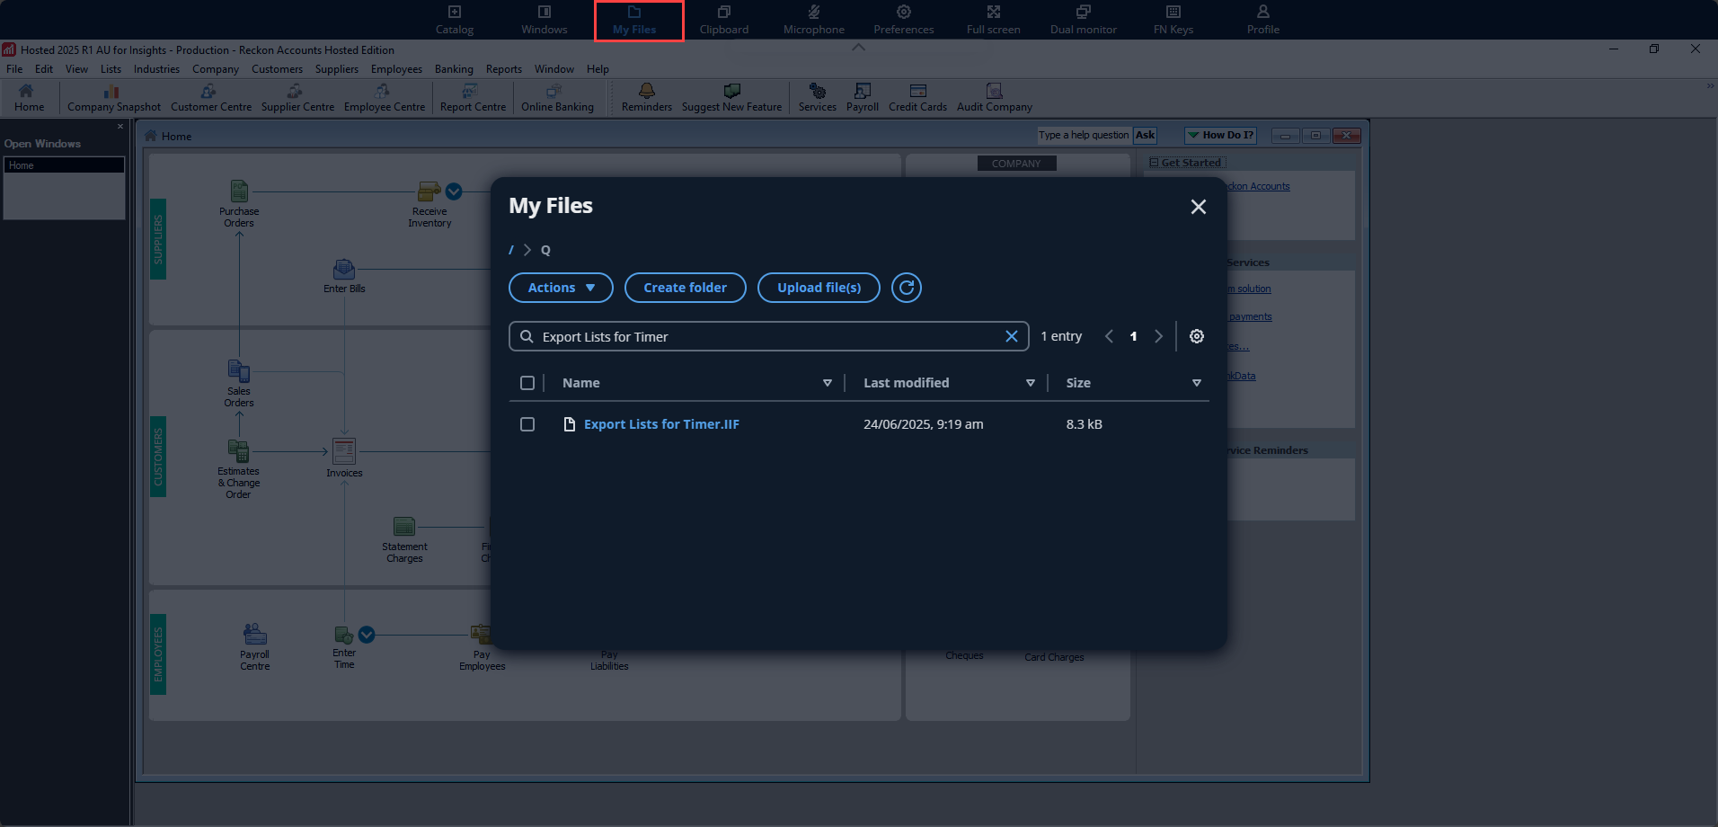Open the Profile menu
The image size is (1718, 827).
1262,20
